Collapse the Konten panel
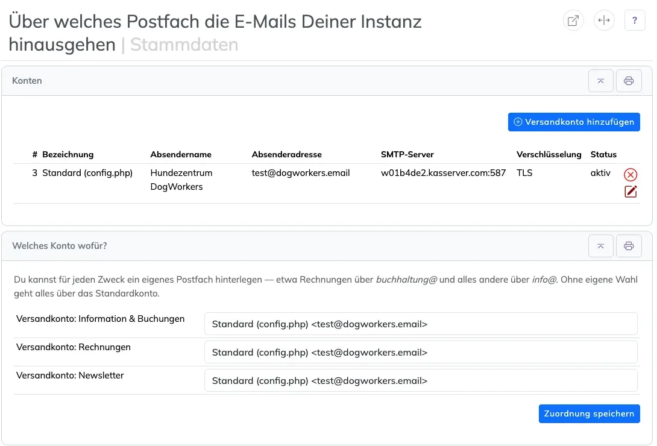 pos(600,81)
